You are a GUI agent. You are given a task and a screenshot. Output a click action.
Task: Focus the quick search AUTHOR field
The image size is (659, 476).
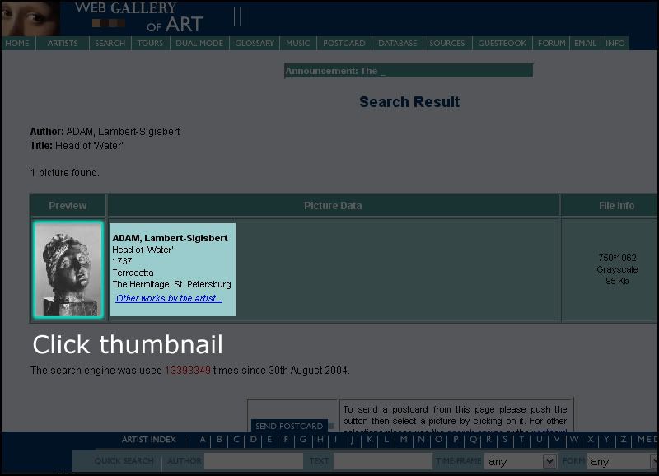click(254, 461)
